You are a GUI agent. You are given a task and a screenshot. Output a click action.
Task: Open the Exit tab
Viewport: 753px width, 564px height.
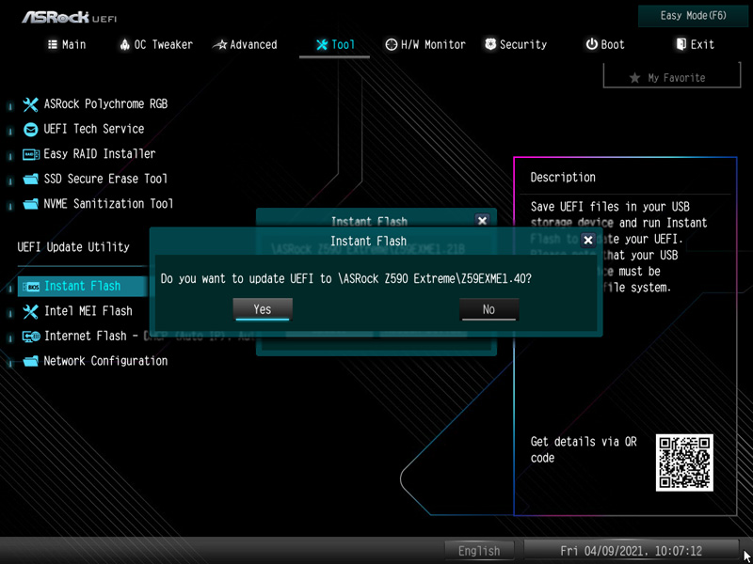click(x=695, y=44)
